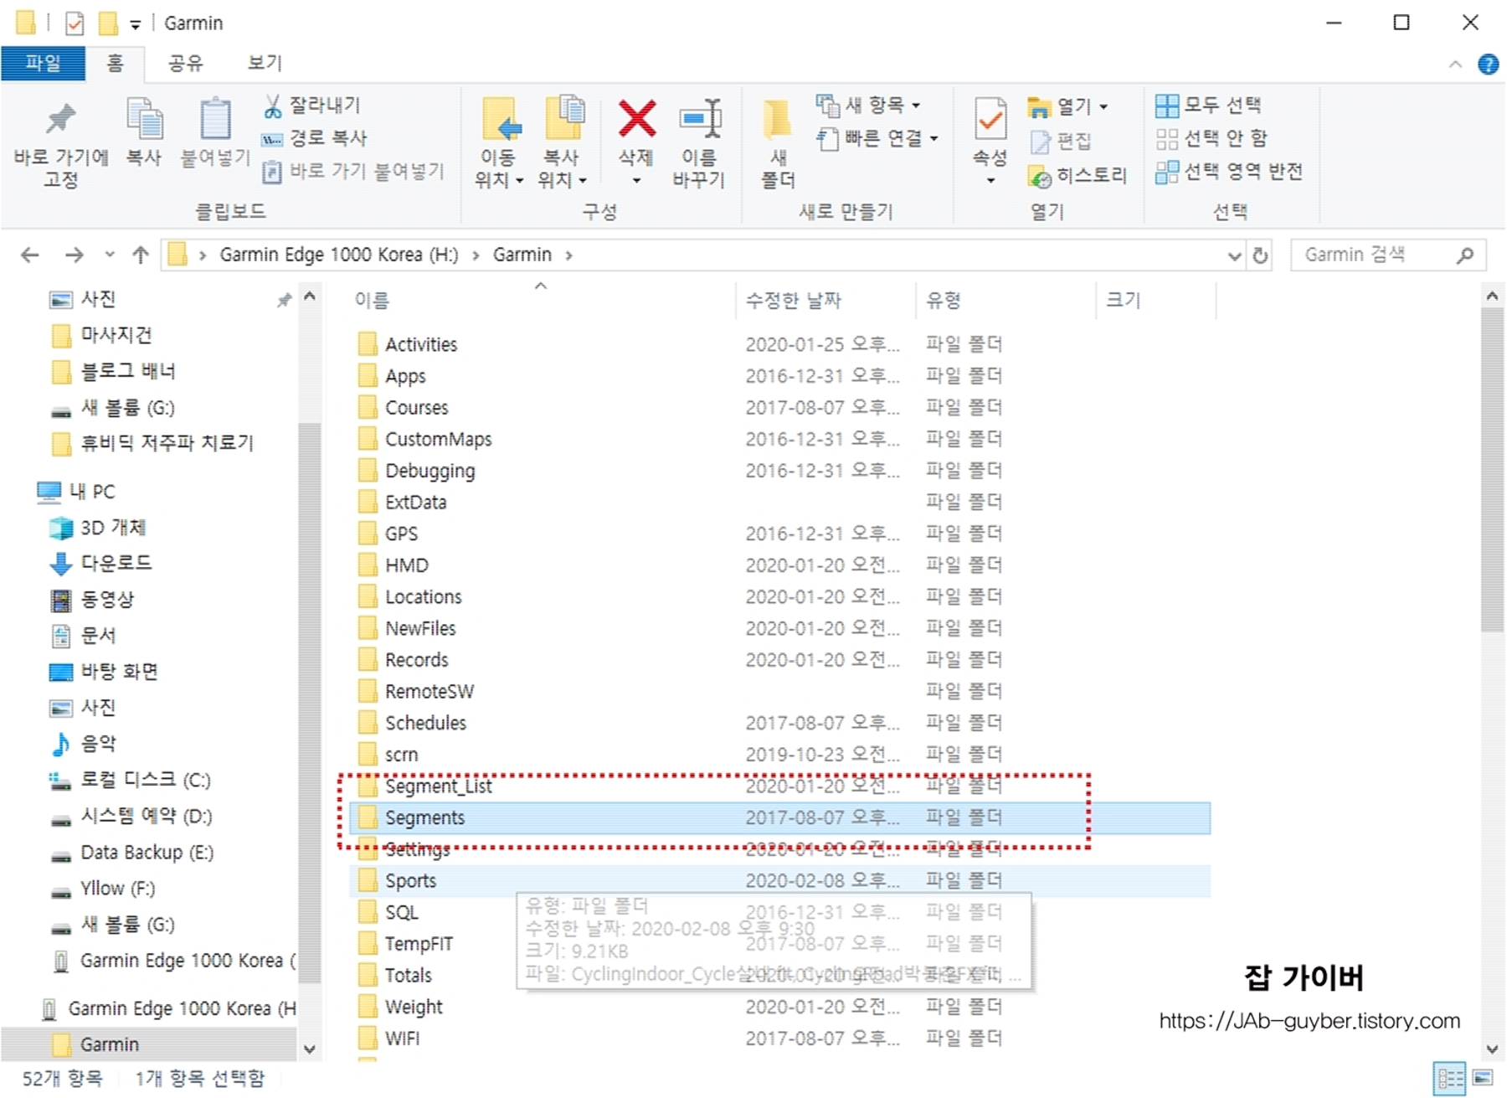
Task: Select the WIFI folder
Action: tap(402, 1039)
